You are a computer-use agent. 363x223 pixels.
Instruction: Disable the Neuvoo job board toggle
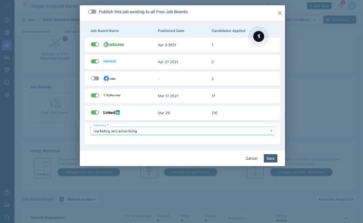click(x=95, y=61)
